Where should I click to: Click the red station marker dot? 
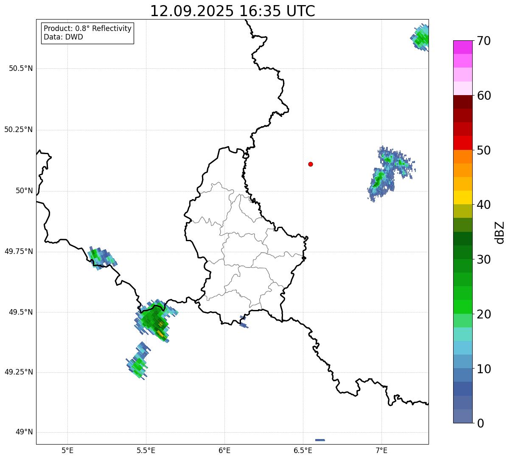[x=311, y=164]
